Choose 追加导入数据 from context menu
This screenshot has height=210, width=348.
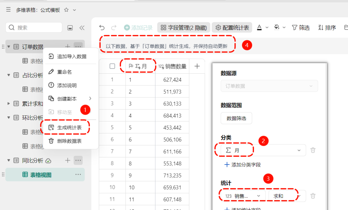(x=71, y=57)
